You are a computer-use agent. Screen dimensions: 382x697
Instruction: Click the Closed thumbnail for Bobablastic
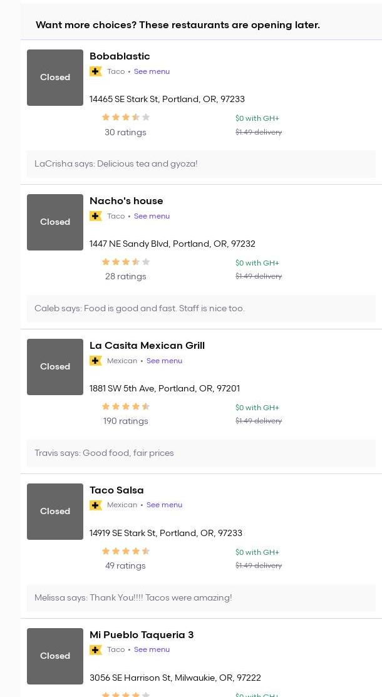pos(55,78)
